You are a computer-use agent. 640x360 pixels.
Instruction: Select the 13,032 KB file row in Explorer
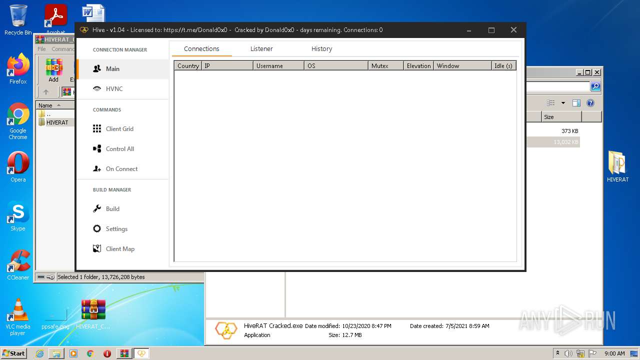(x=553, y=142)
